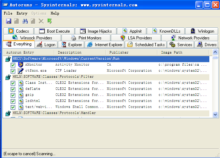Image resolution: width=220 pixels, height=158 pixels.
Task: Click the "CTF Loader" description text
Action: coord(66,71)
